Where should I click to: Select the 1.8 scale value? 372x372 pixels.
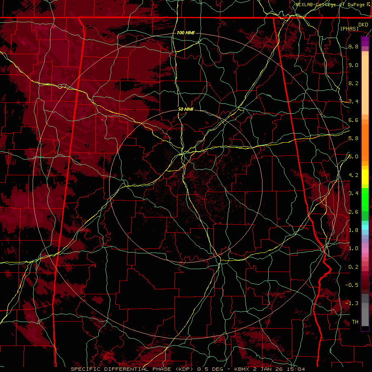pyautogui.click(x=353, y=230)
